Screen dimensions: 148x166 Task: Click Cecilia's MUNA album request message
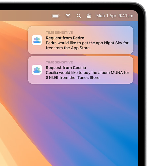(x=87, y=75)
